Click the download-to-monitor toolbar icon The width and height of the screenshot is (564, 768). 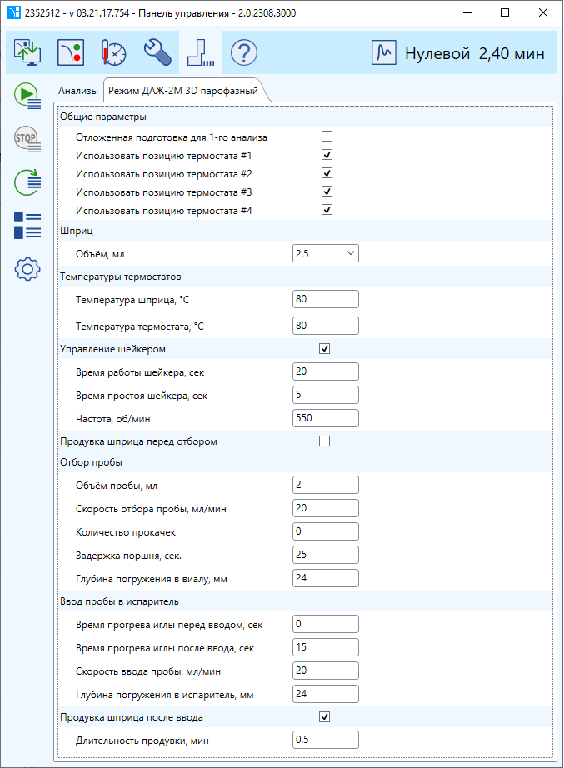click(27, 52)
